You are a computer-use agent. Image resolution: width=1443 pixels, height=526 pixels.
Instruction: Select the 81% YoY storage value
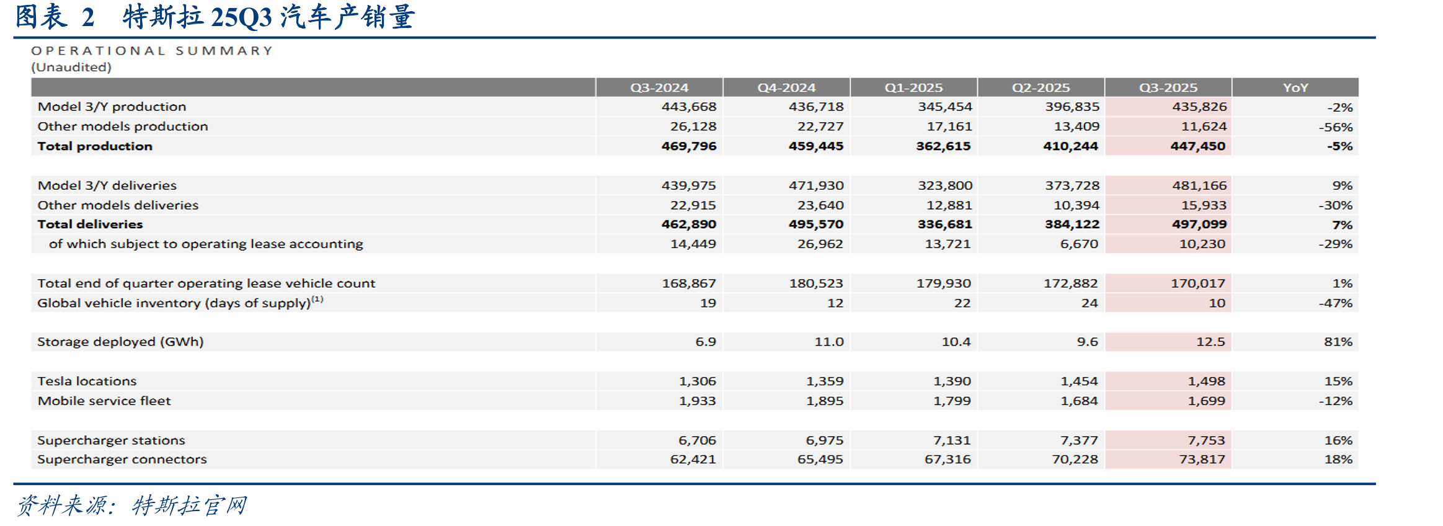(x=1338, y=342)
